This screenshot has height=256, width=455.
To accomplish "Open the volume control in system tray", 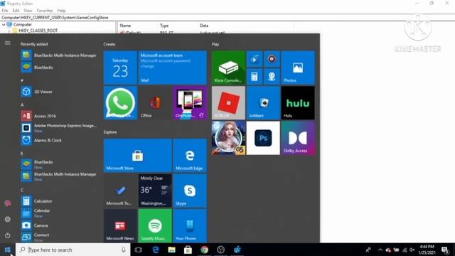I will (412, 250).
